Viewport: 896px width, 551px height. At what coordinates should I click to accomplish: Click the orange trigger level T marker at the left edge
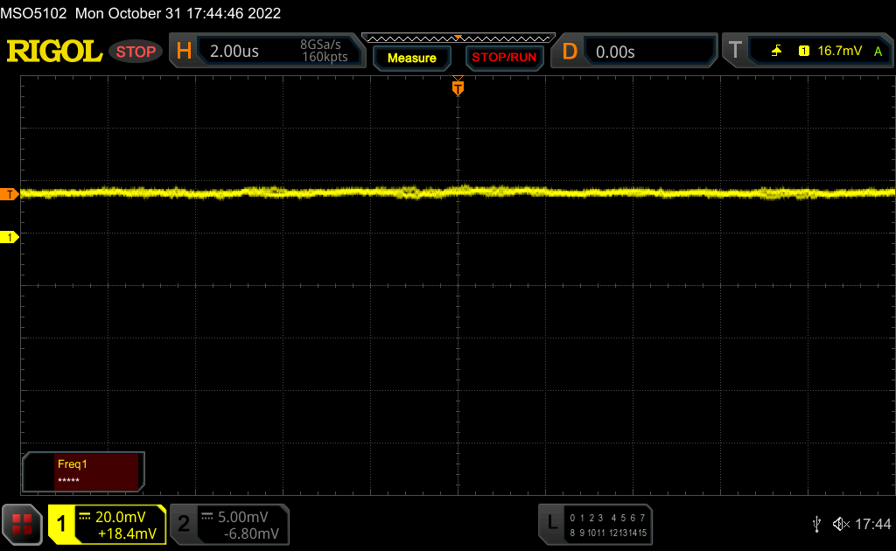pos(9,194)
